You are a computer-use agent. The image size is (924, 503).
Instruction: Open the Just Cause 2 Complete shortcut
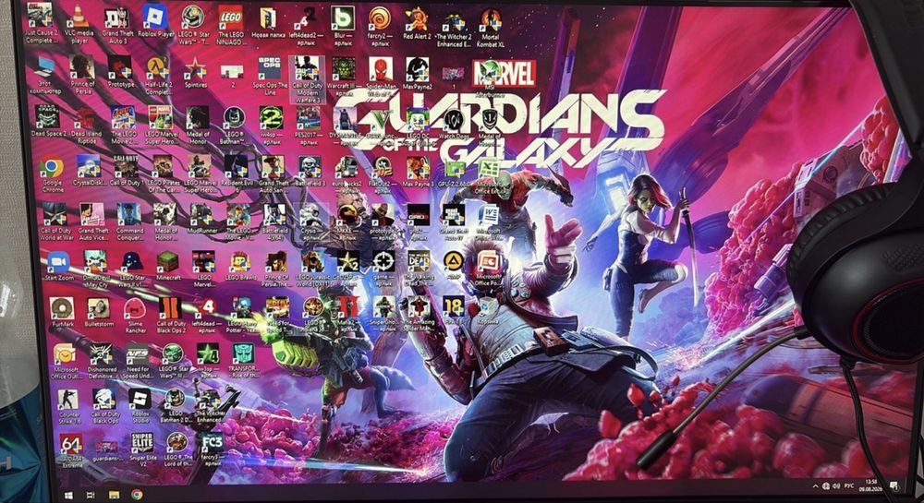(x=41, y=23)
